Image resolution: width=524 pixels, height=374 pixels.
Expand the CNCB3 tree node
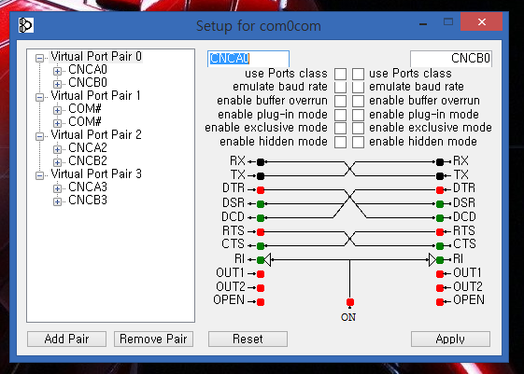[57, 201]
